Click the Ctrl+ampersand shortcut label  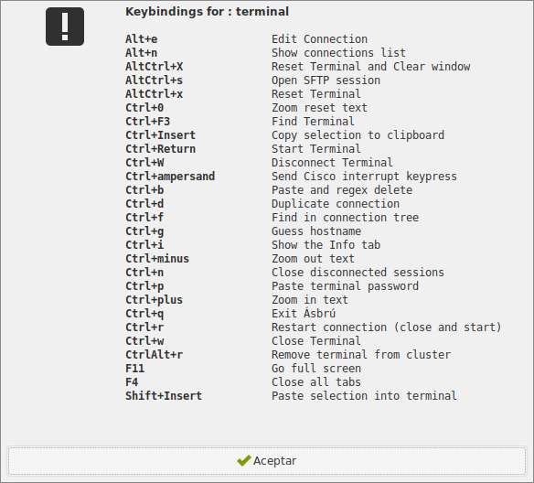click(170, 177)
